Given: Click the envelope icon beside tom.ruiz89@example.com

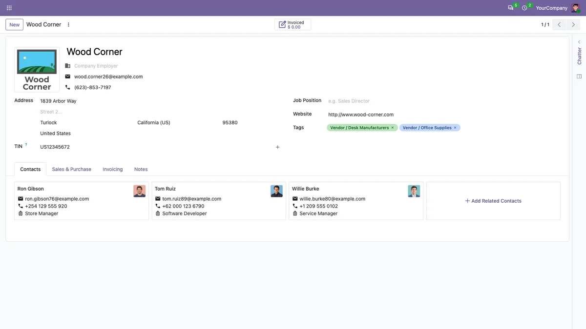Looking at the screenshot, I should [158, 199].
